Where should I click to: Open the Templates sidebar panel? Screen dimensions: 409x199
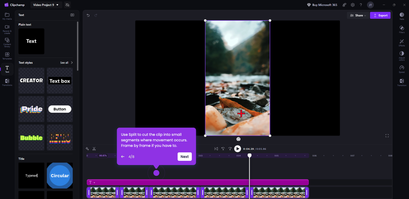click(7, 56)
